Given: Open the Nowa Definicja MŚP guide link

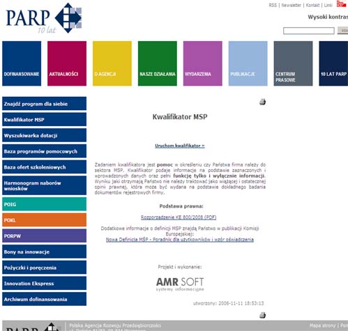Looking at the screenshot, I should [x=180, y=240].
